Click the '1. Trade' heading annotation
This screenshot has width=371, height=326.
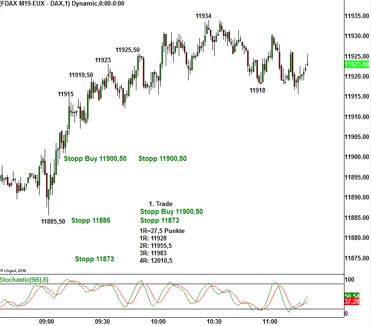[161, 204]
